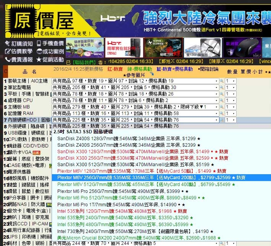Select Plextor M6 Pro 1T option
The width and height of the screenshot is (271, 246).
161,205
